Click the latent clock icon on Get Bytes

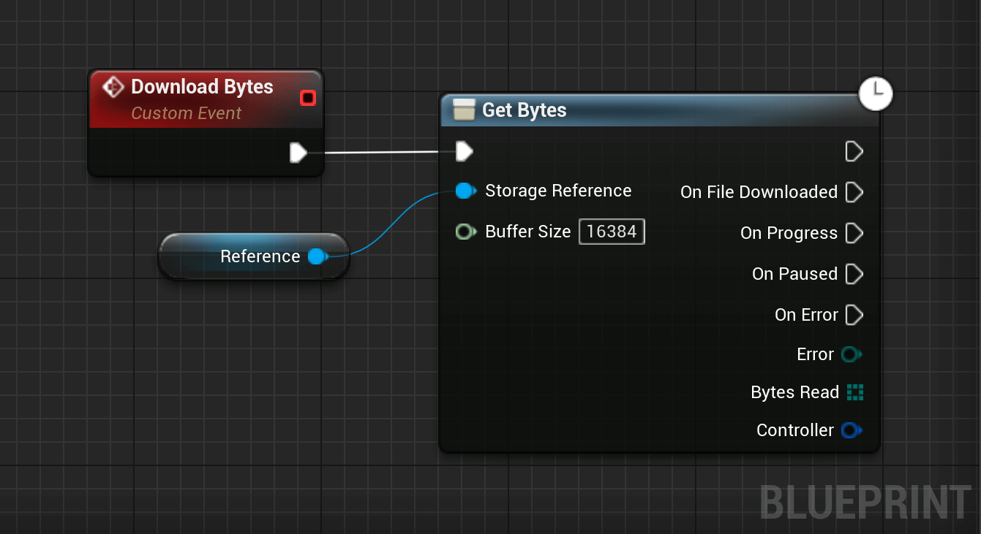pyautogui.click(x=876, y=93)
